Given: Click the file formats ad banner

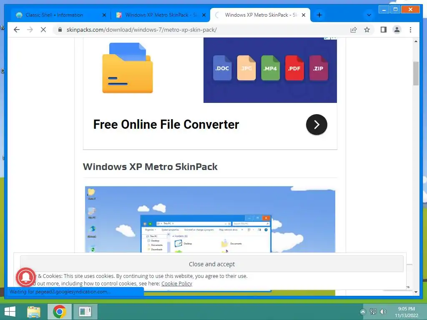Looking at the screenshot, I should [270, 70].
